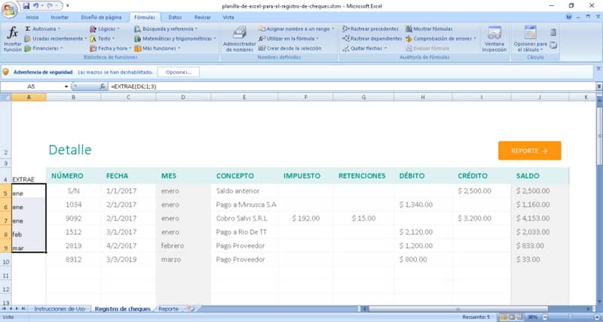Click Rastrear dependientes
The height and width of the screenshot is (322, 603).
click(x=372, y=39)
